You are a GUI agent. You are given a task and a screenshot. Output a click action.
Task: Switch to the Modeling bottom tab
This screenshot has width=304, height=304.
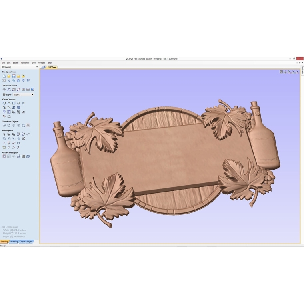[14, 242]
